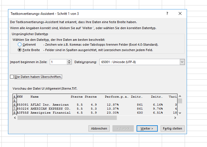Click the Fertig stellen button
This screenshot has width=207, height=147.
[172, 128]
